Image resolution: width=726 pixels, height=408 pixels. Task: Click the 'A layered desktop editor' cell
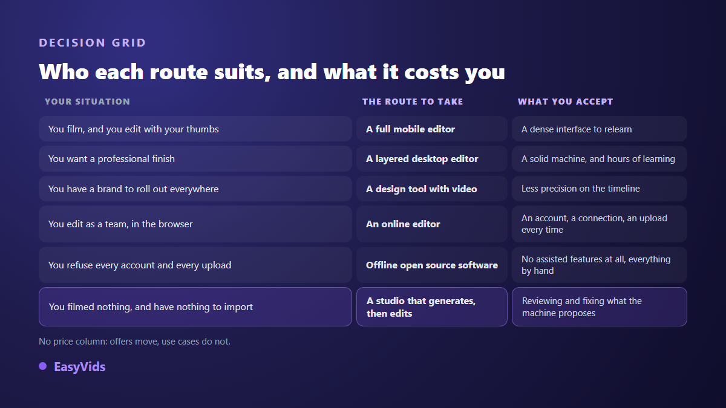tap(432, 158)
